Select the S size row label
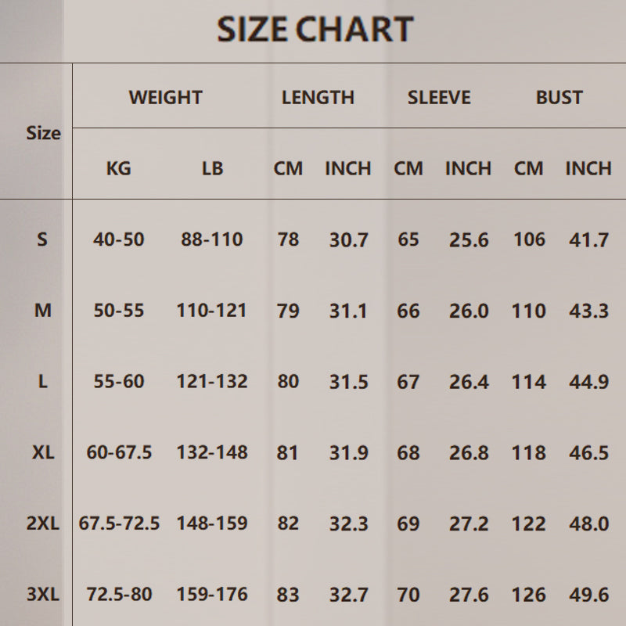Image resolution: width=626 pixels, height=626 pixels. coord(42,239)
